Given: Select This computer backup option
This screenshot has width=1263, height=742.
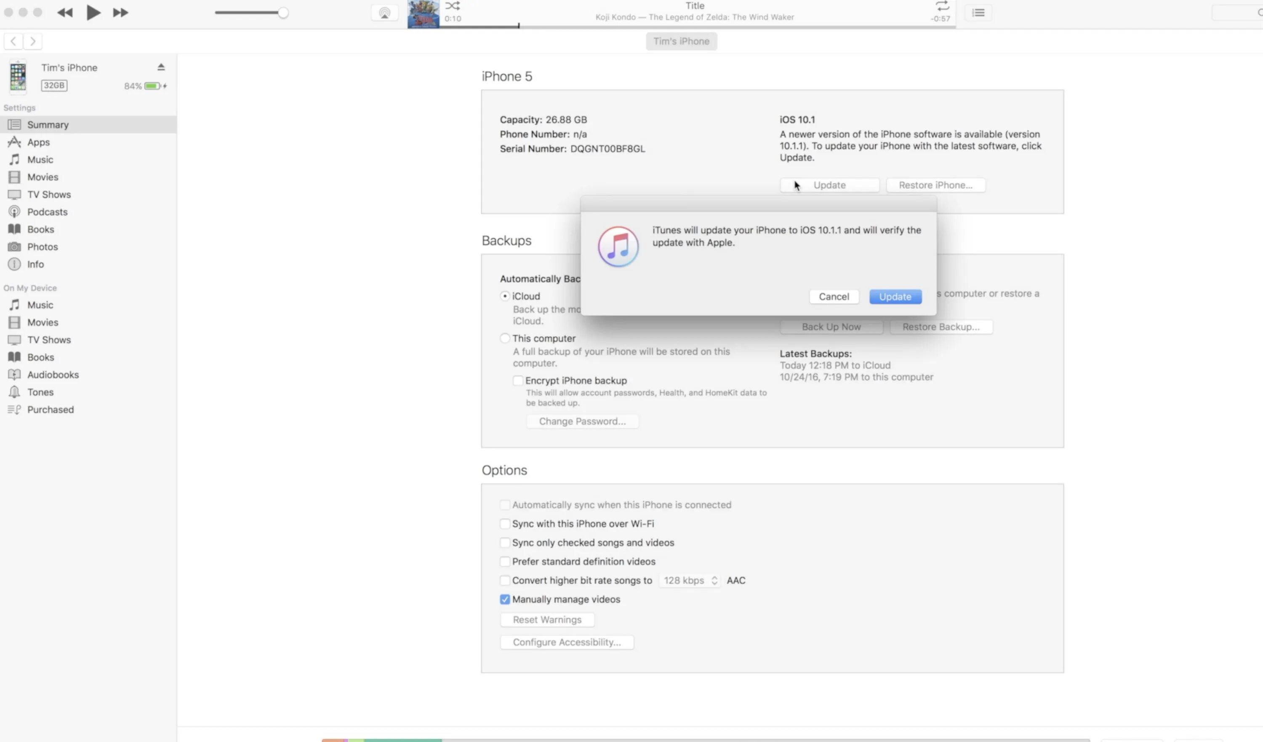Looking at the screenshot, I should pyautogui.click(x=505, y=338).
